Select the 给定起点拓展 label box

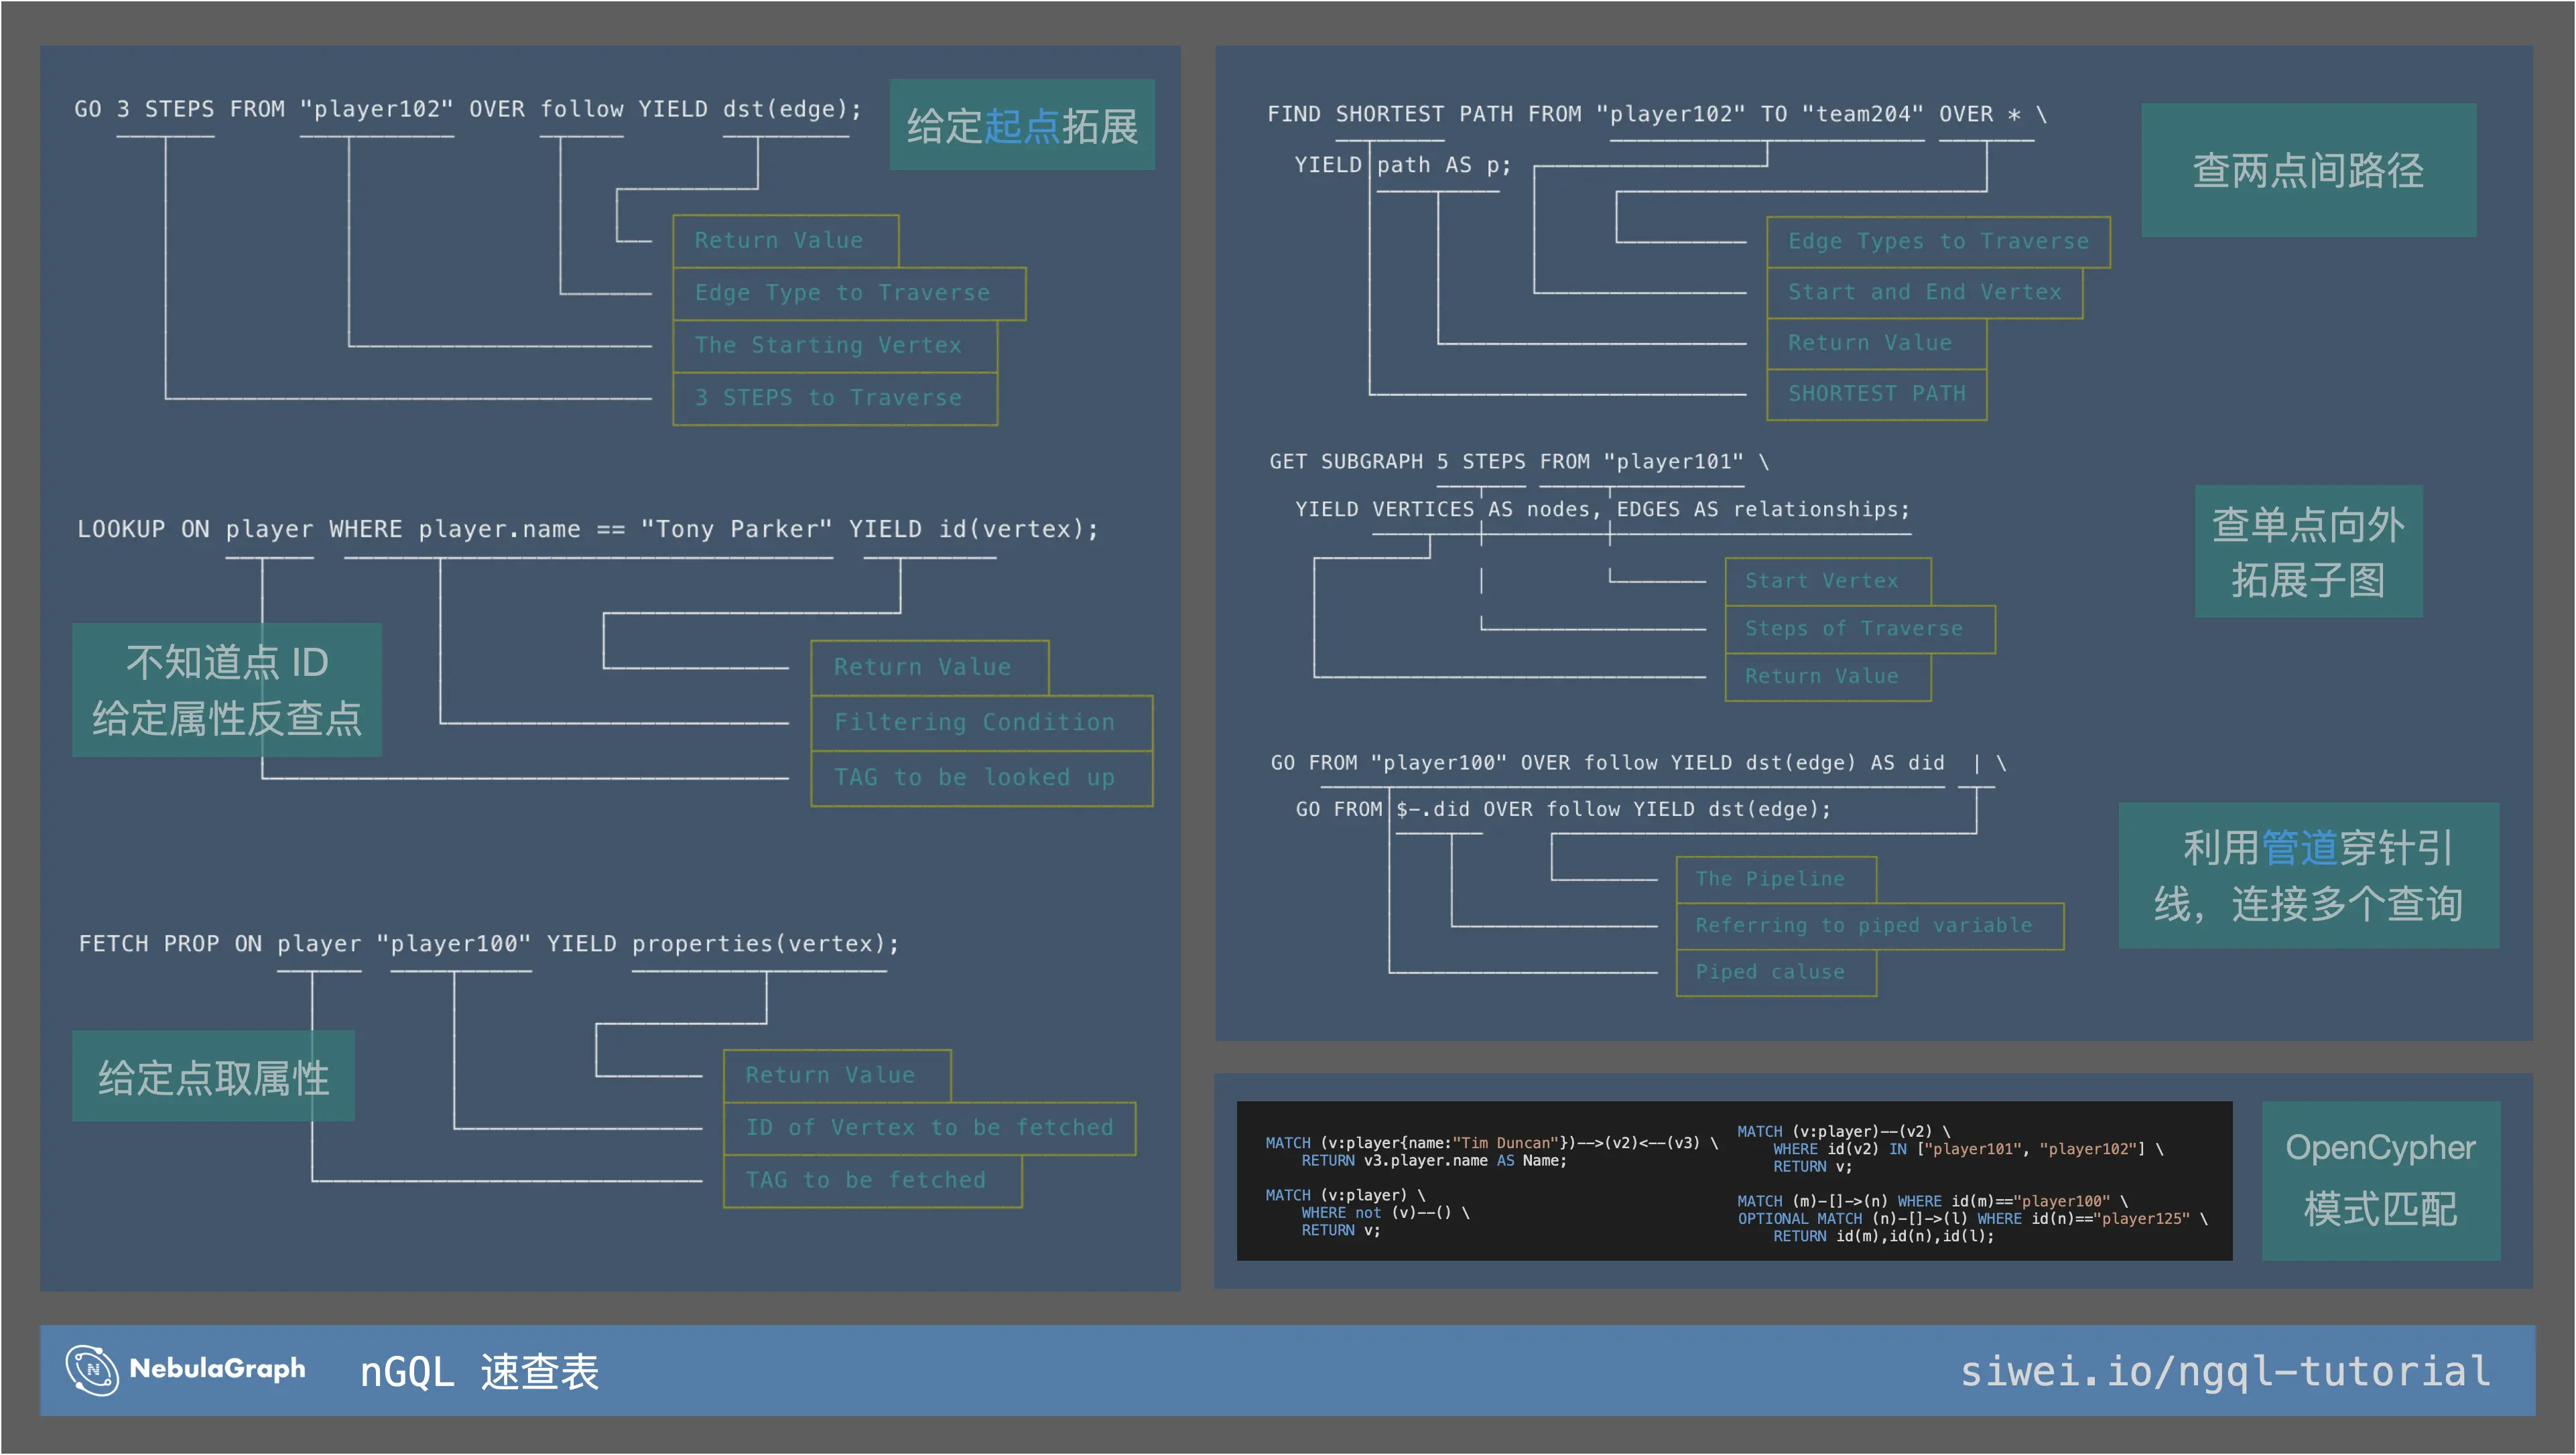point(1021,126)
